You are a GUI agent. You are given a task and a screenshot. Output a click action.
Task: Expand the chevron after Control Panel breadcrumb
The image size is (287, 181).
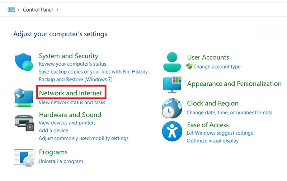click(57, 10)
